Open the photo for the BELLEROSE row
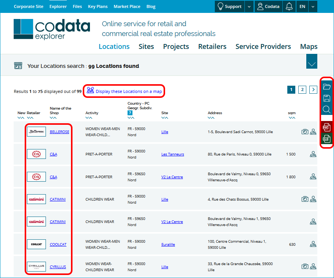Image resolution: width=334 pixels, height=278 pixels. tap(305, 132)
